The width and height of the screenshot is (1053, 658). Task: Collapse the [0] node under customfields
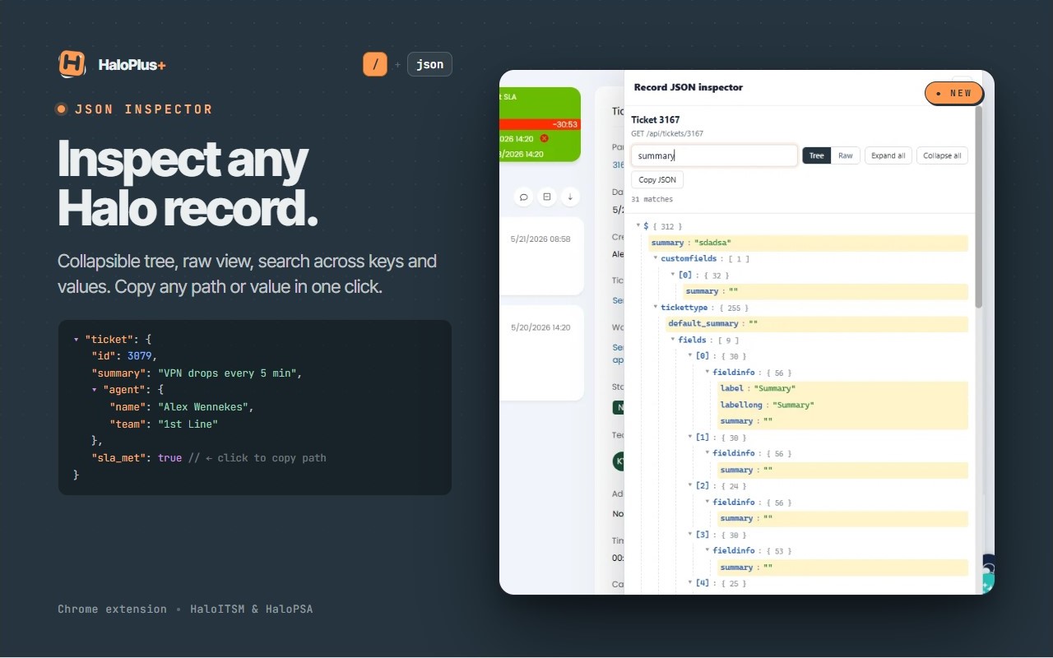[673, 275]
